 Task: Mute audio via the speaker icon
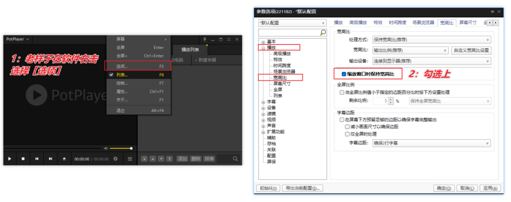106,148
